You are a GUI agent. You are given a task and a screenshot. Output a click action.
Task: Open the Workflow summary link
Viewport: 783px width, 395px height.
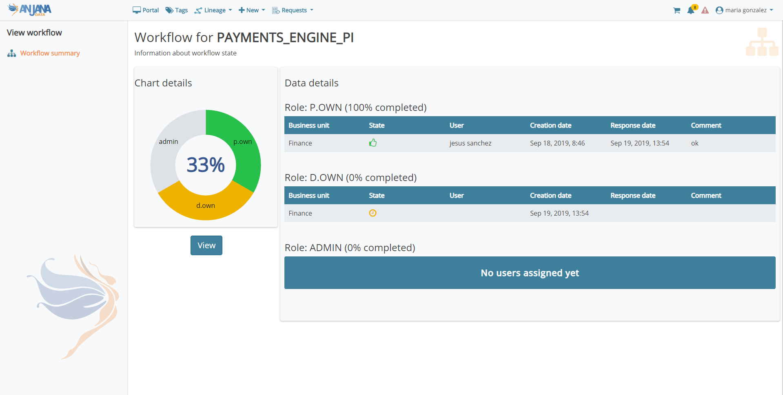[x=50, y=53]
